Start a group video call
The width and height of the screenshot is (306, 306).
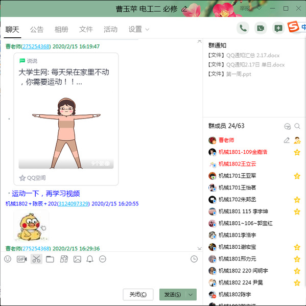(x=261, y=28)
